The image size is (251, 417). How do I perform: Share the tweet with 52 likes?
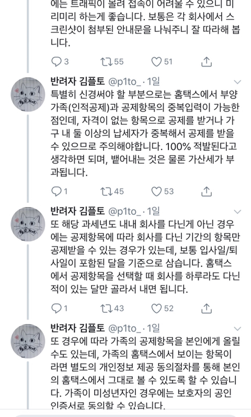[207, 308]
